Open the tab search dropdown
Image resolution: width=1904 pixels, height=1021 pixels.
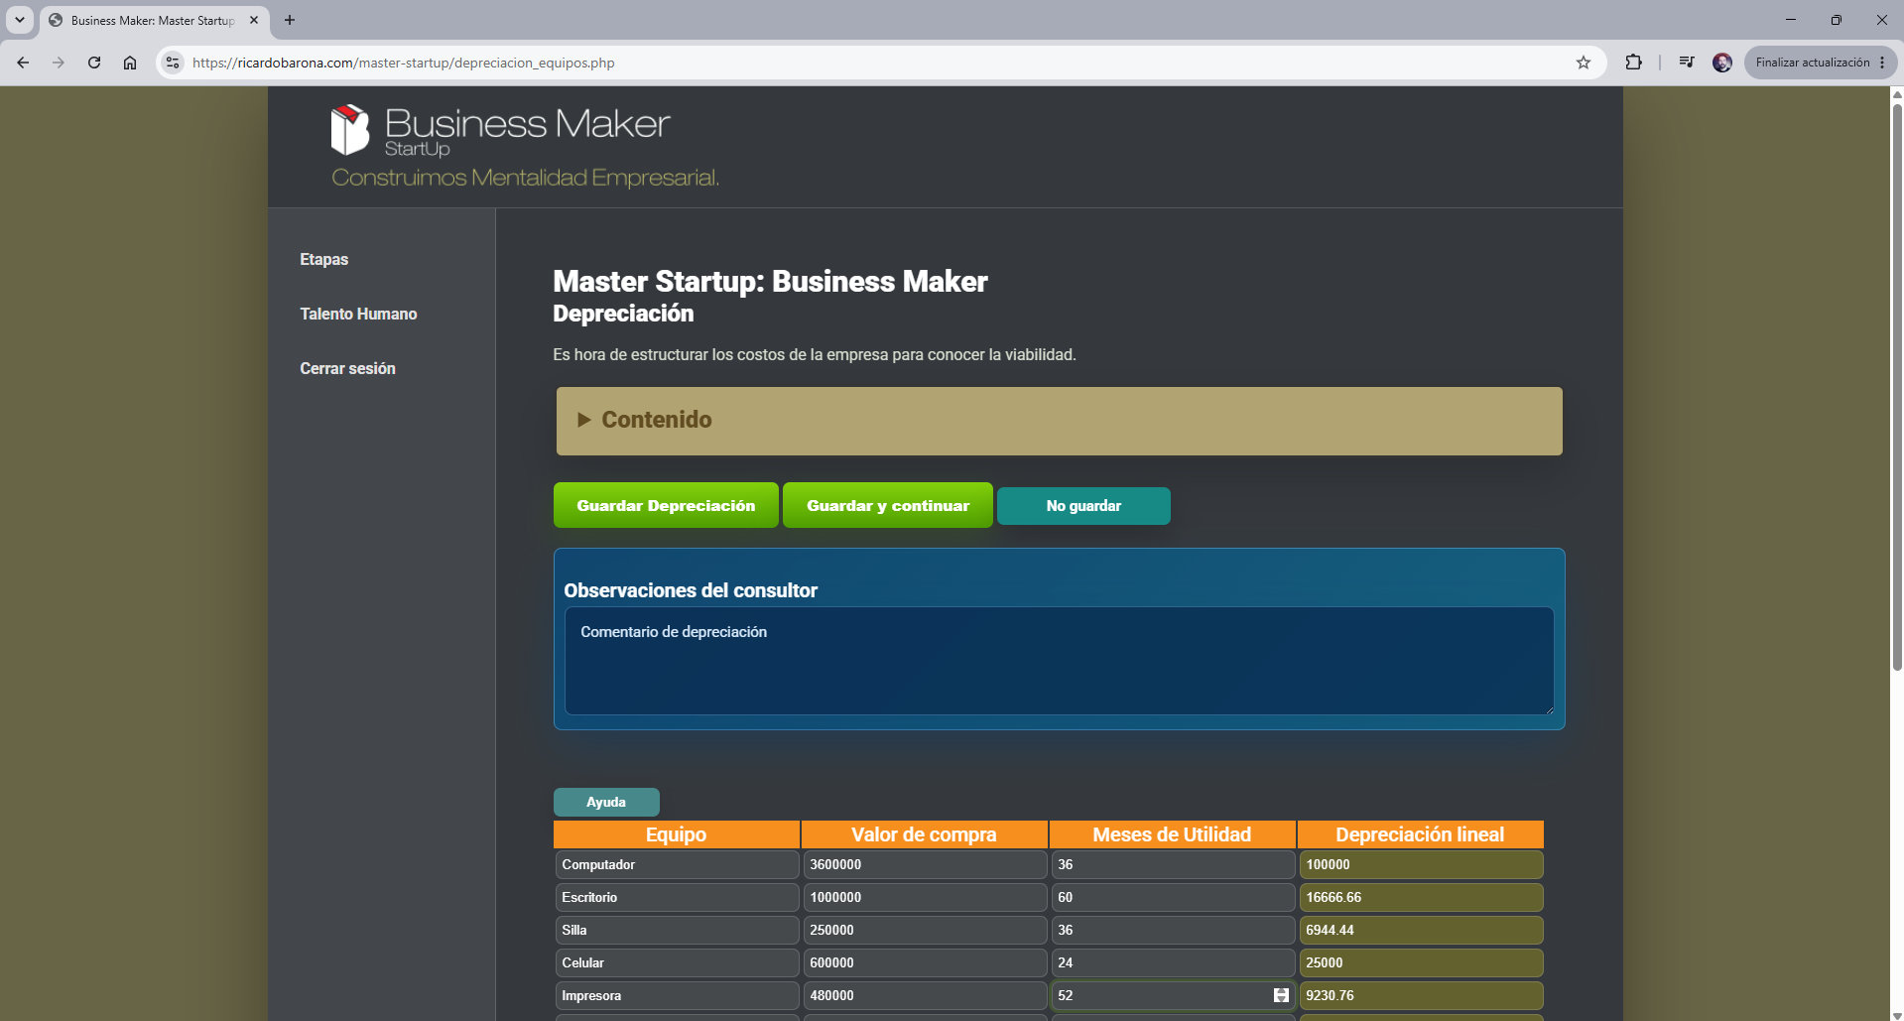coord(20,20)
